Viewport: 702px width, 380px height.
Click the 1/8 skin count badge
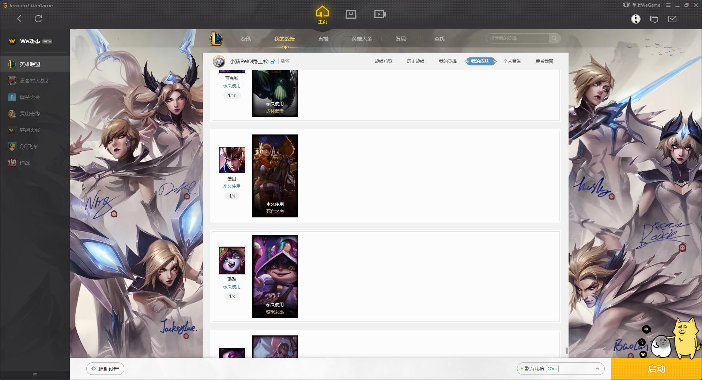(232, 296)
